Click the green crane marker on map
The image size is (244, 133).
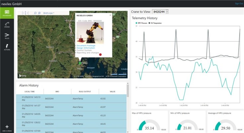click(80, 62)
